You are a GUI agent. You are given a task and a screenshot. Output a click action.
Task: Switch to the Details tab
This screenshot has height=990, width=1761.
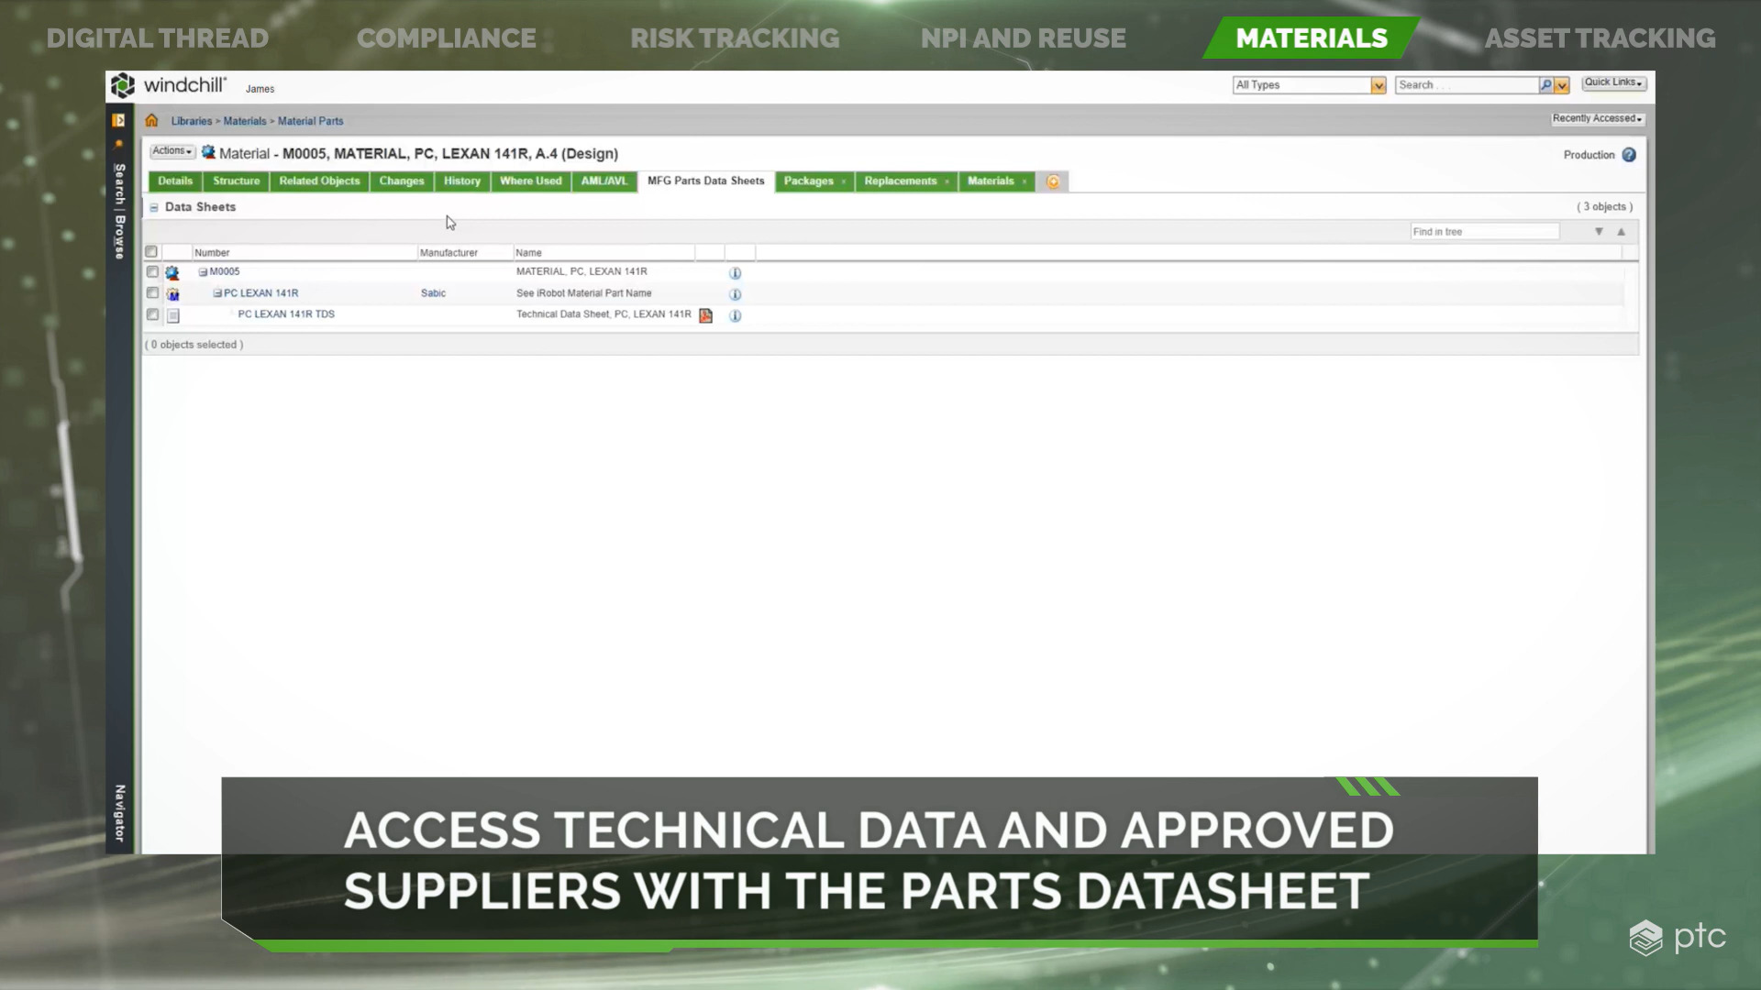175,181
